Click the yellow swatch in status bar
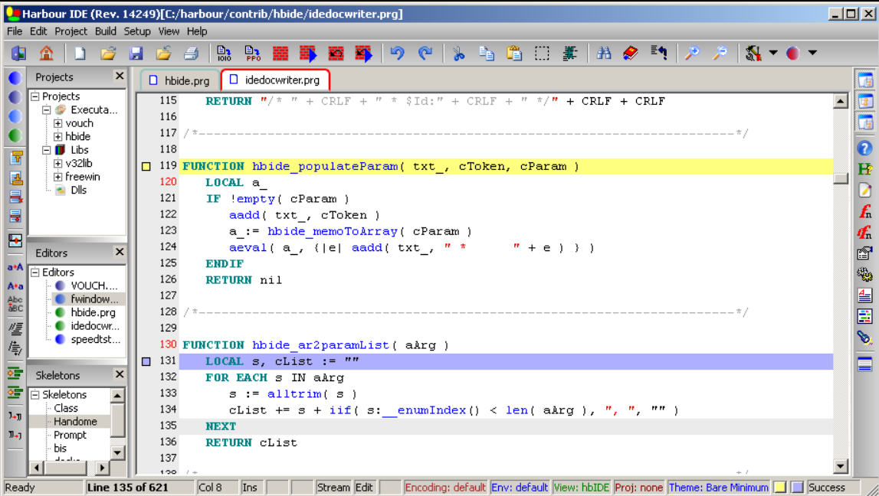879x496 pixels. (779, 488)
